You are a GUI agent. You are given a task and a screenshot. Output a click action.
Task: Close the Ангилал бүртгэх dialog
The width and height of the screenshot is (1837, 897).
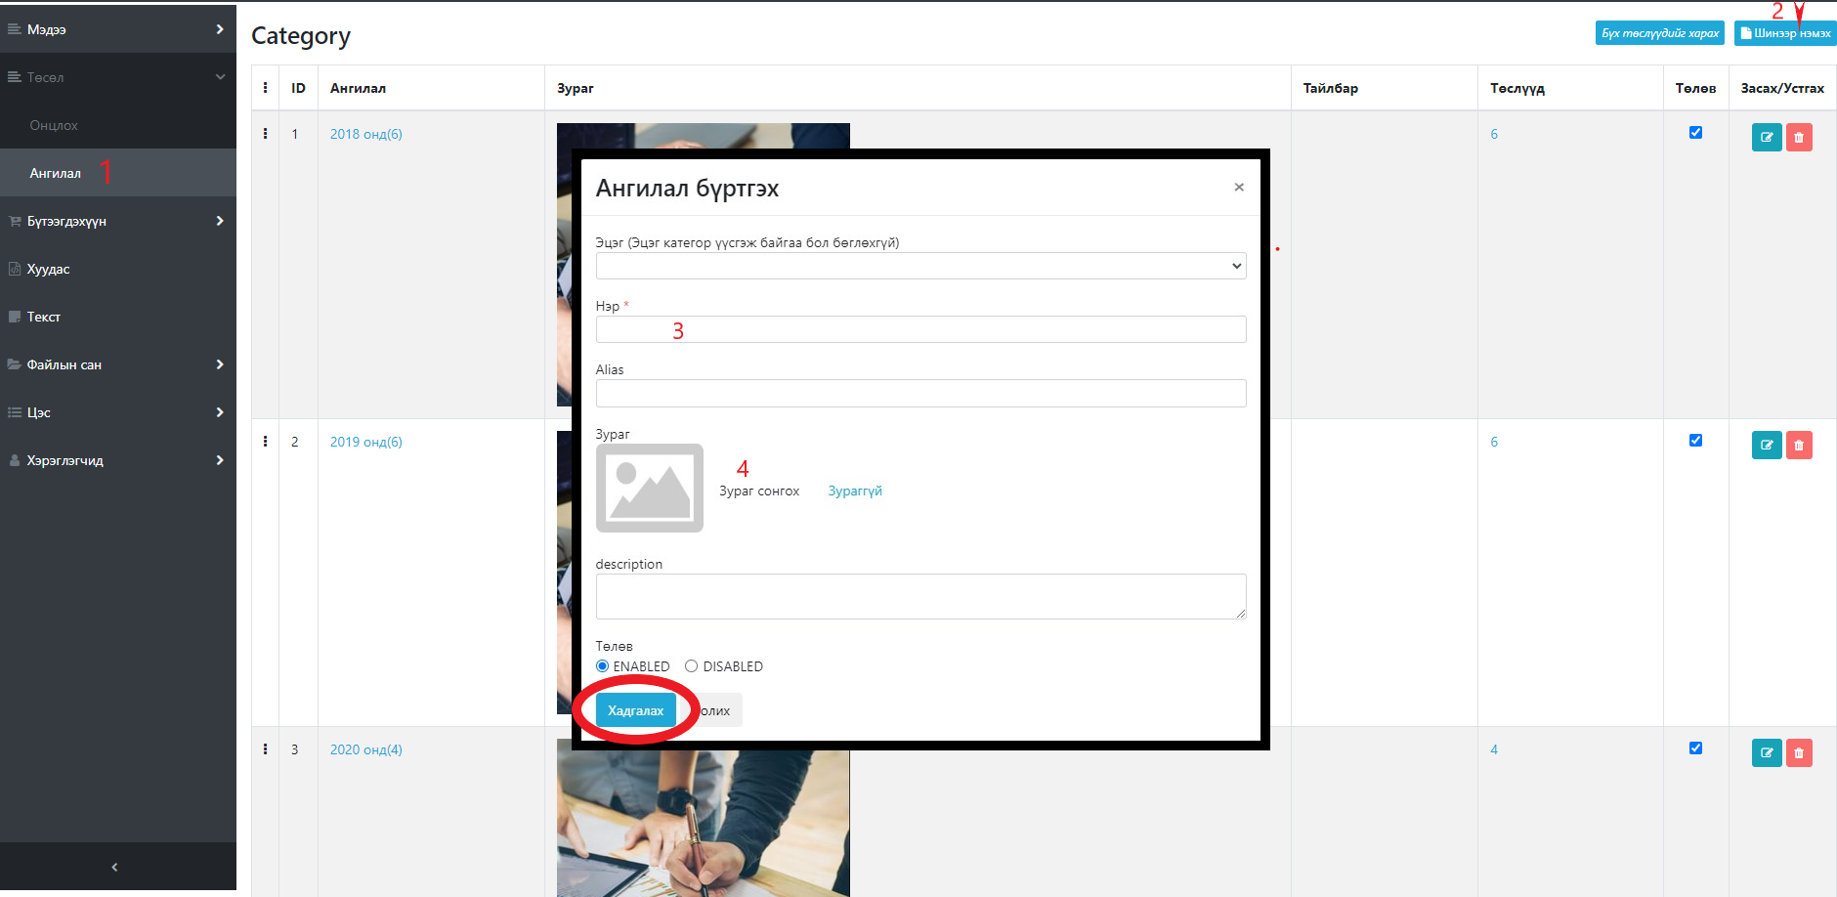tap(1238, 188)
